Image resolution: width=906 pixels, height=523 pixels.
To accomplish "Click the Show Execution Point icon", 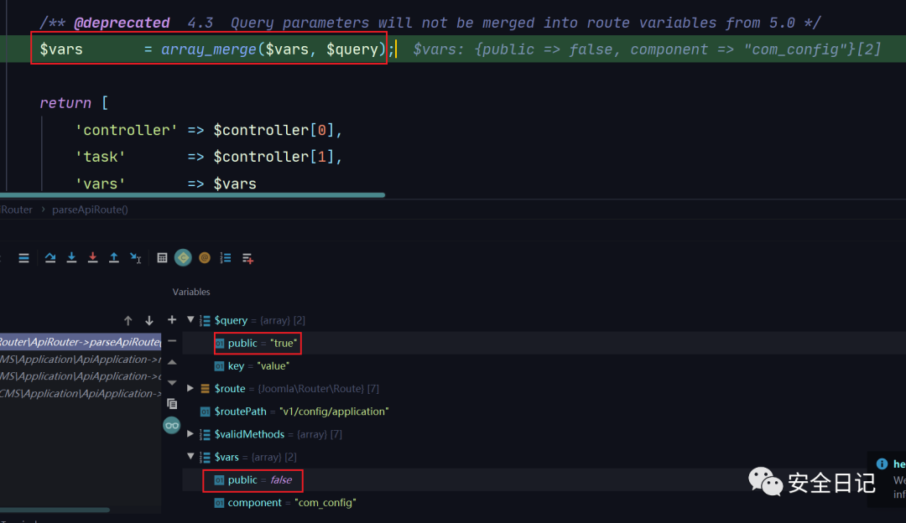I will pos(23,258).
